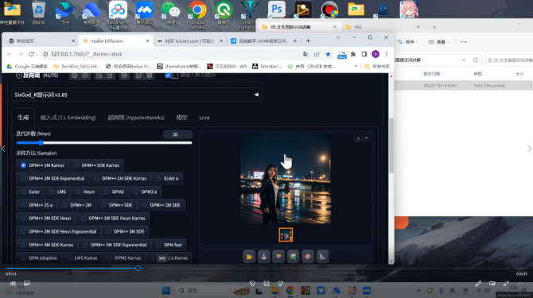Open Chrome from the Windows taskbar
The image size is (533, 298).
coord(290,291)
